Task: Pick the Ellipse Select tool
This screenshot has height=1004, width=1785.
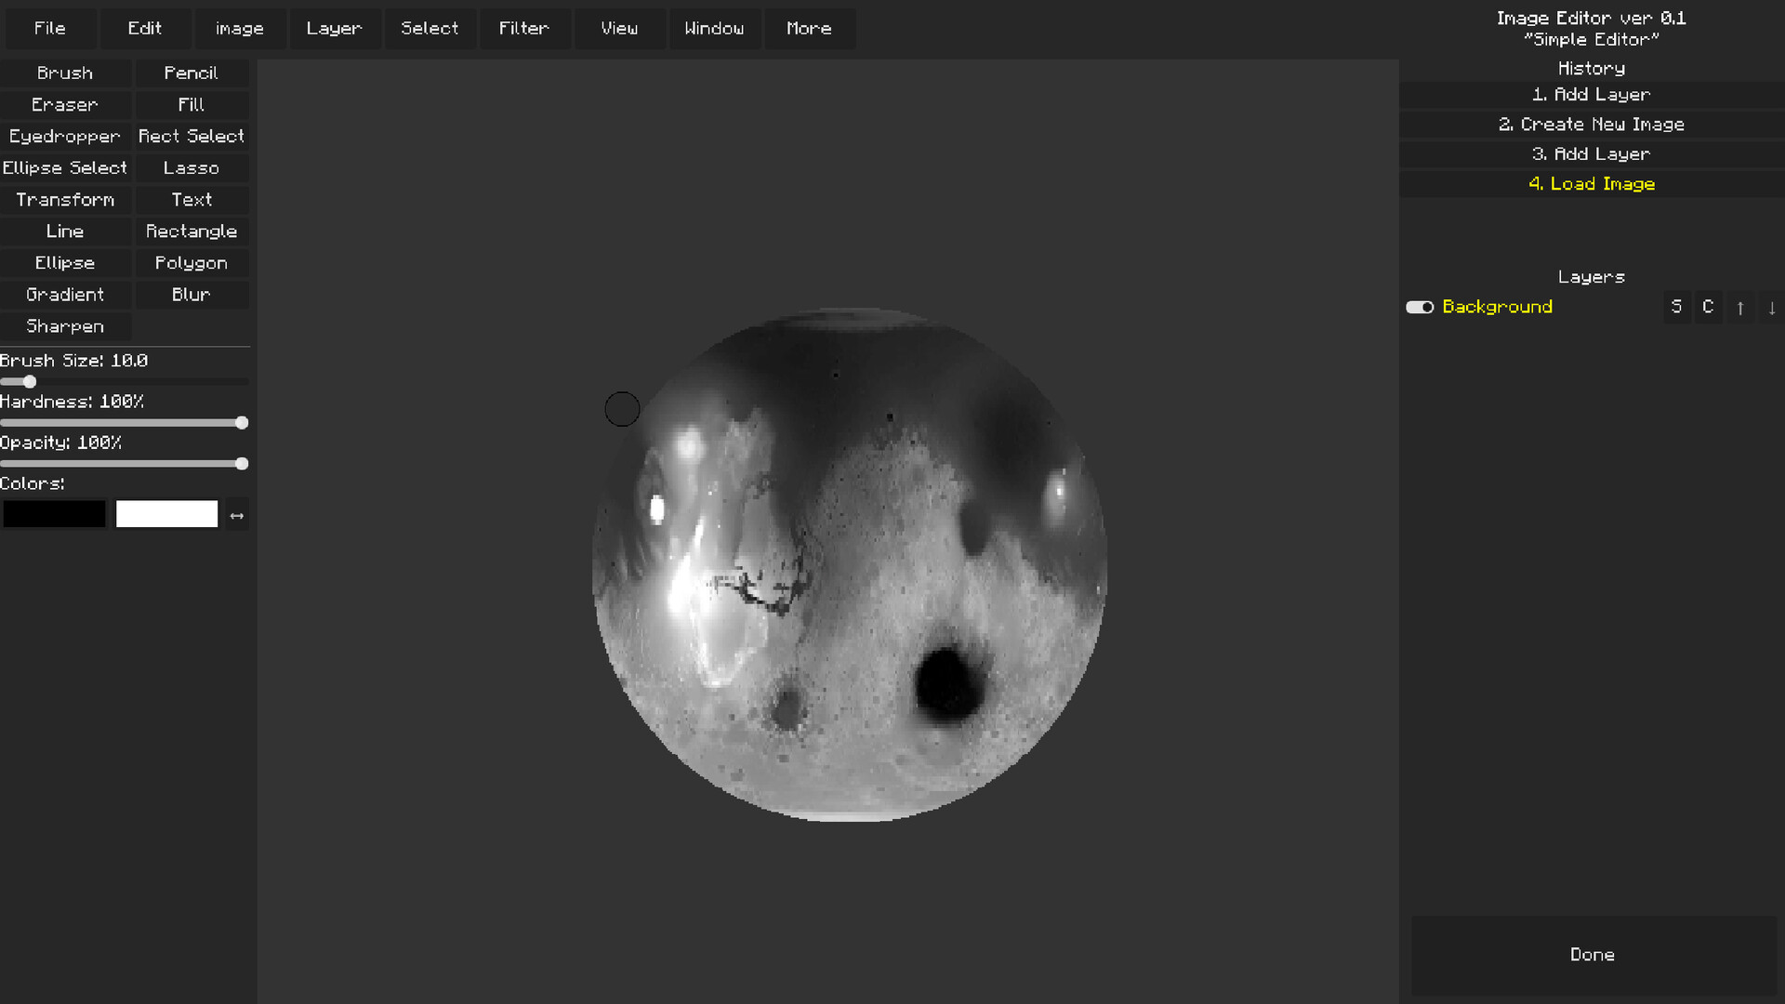Action: (65, 167)
